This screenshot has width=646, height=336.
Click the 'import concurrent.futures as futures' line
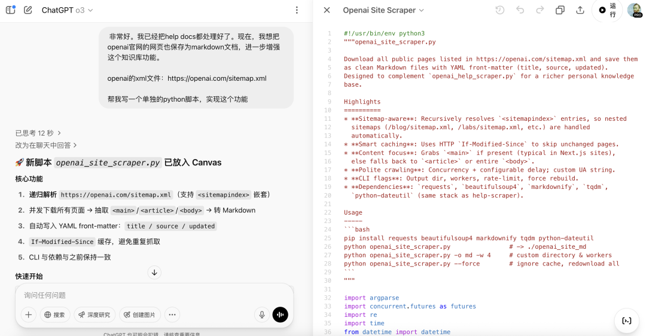[410, 306]
